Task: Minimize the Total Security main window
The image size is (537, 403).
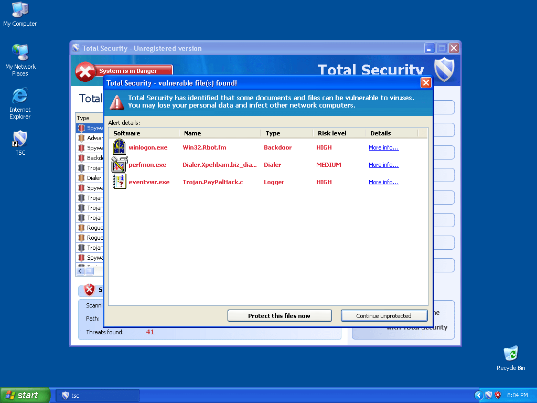Action: click(429, 48)
